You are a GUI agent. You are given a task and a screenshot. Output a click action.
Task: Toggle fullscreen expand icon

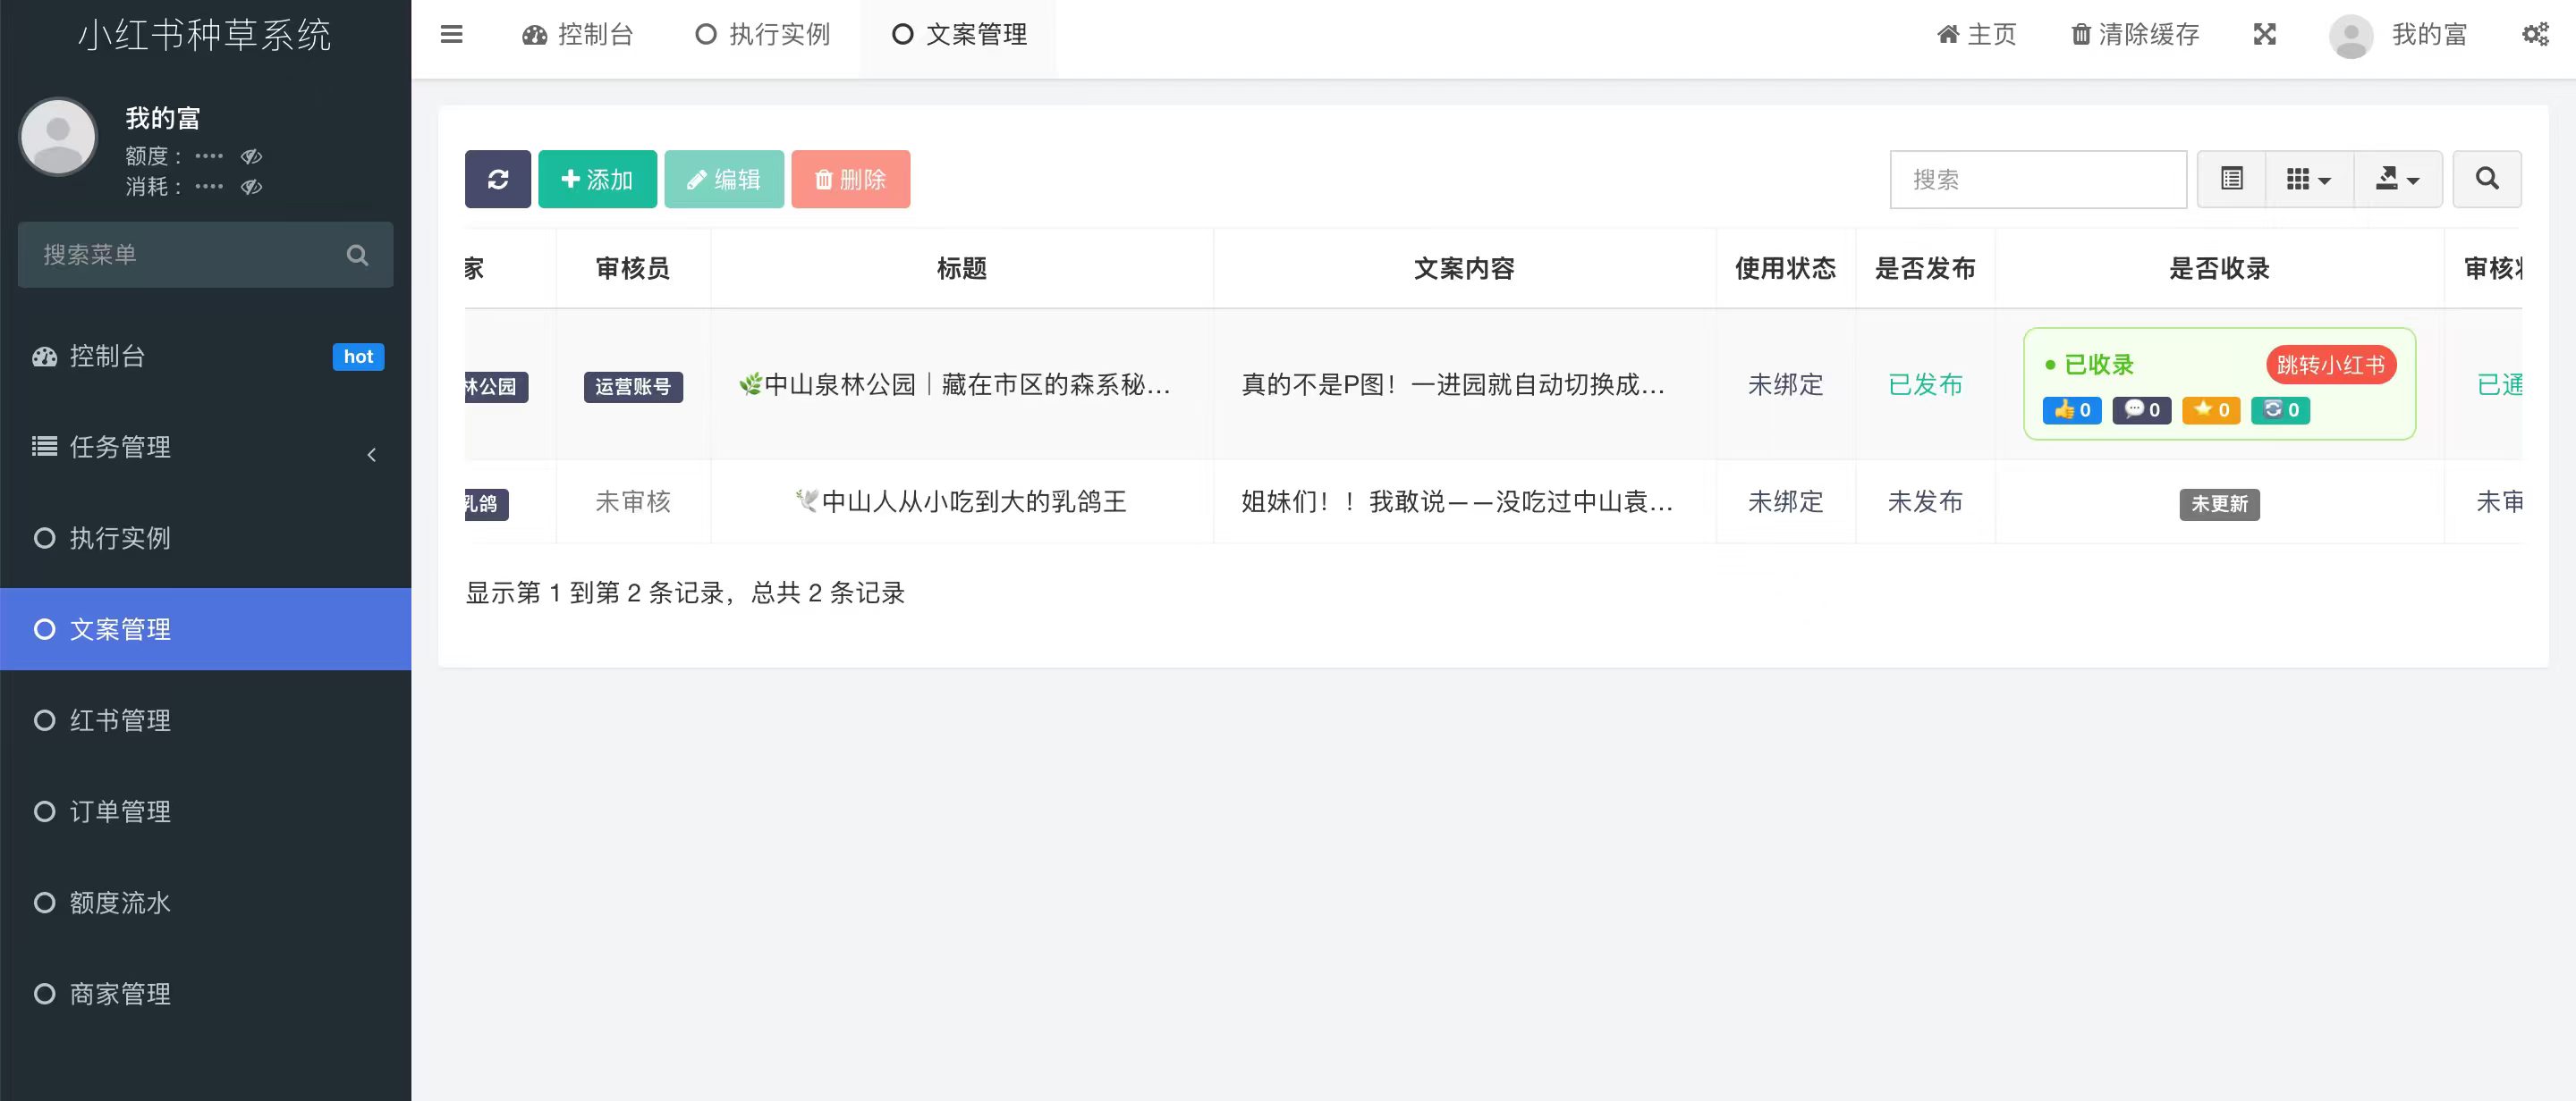tap(2264, 34)
